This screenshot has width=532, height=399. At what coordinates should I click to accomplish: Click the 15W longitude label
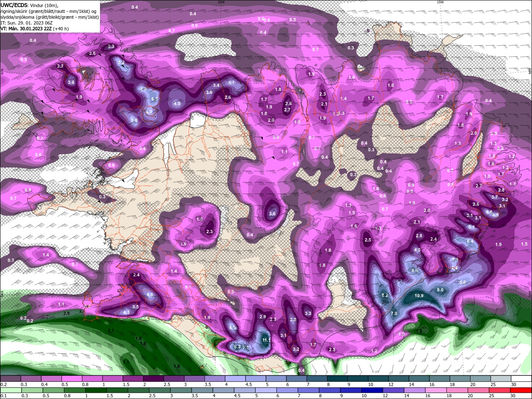click(440, 2)
